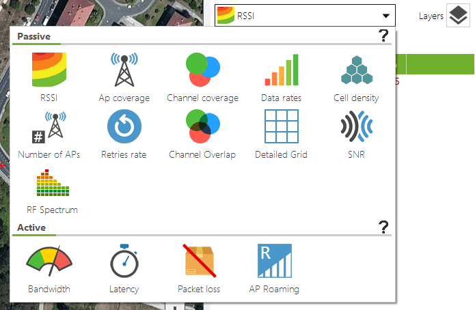Select the RSSI heatmap visualization
Image resolution: width=475 pixels, height=310 pixels.
click(x=49, y=77)
